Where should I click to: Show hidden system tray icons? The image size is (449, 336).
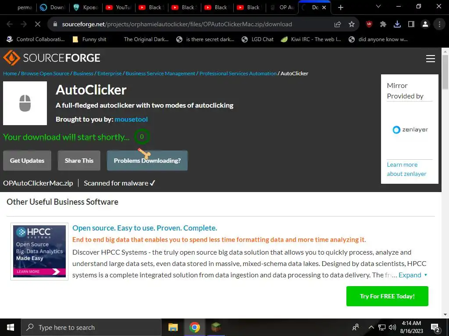371,327
